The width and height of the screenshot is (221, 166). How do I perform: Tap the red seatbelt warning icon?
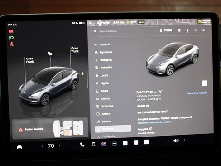pyautogui.click(x=11, y=44)
